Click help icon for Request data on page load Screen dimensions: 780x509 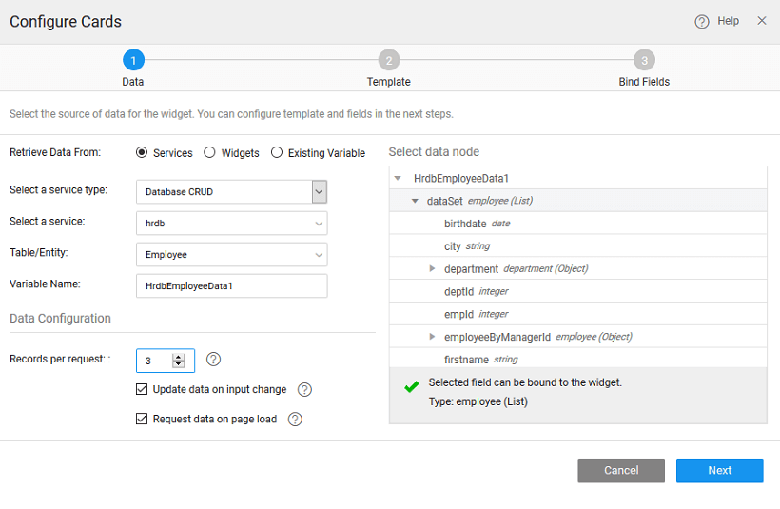295,420
